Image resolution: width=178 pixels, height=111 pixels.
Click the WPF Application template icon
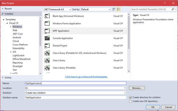tap(47, 31)
